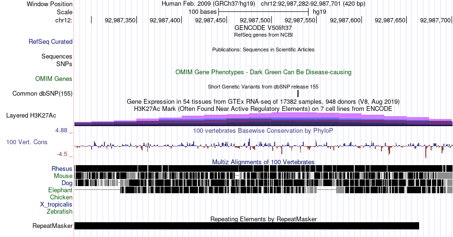Click the chr12: ruler label

tap(63, 20)
